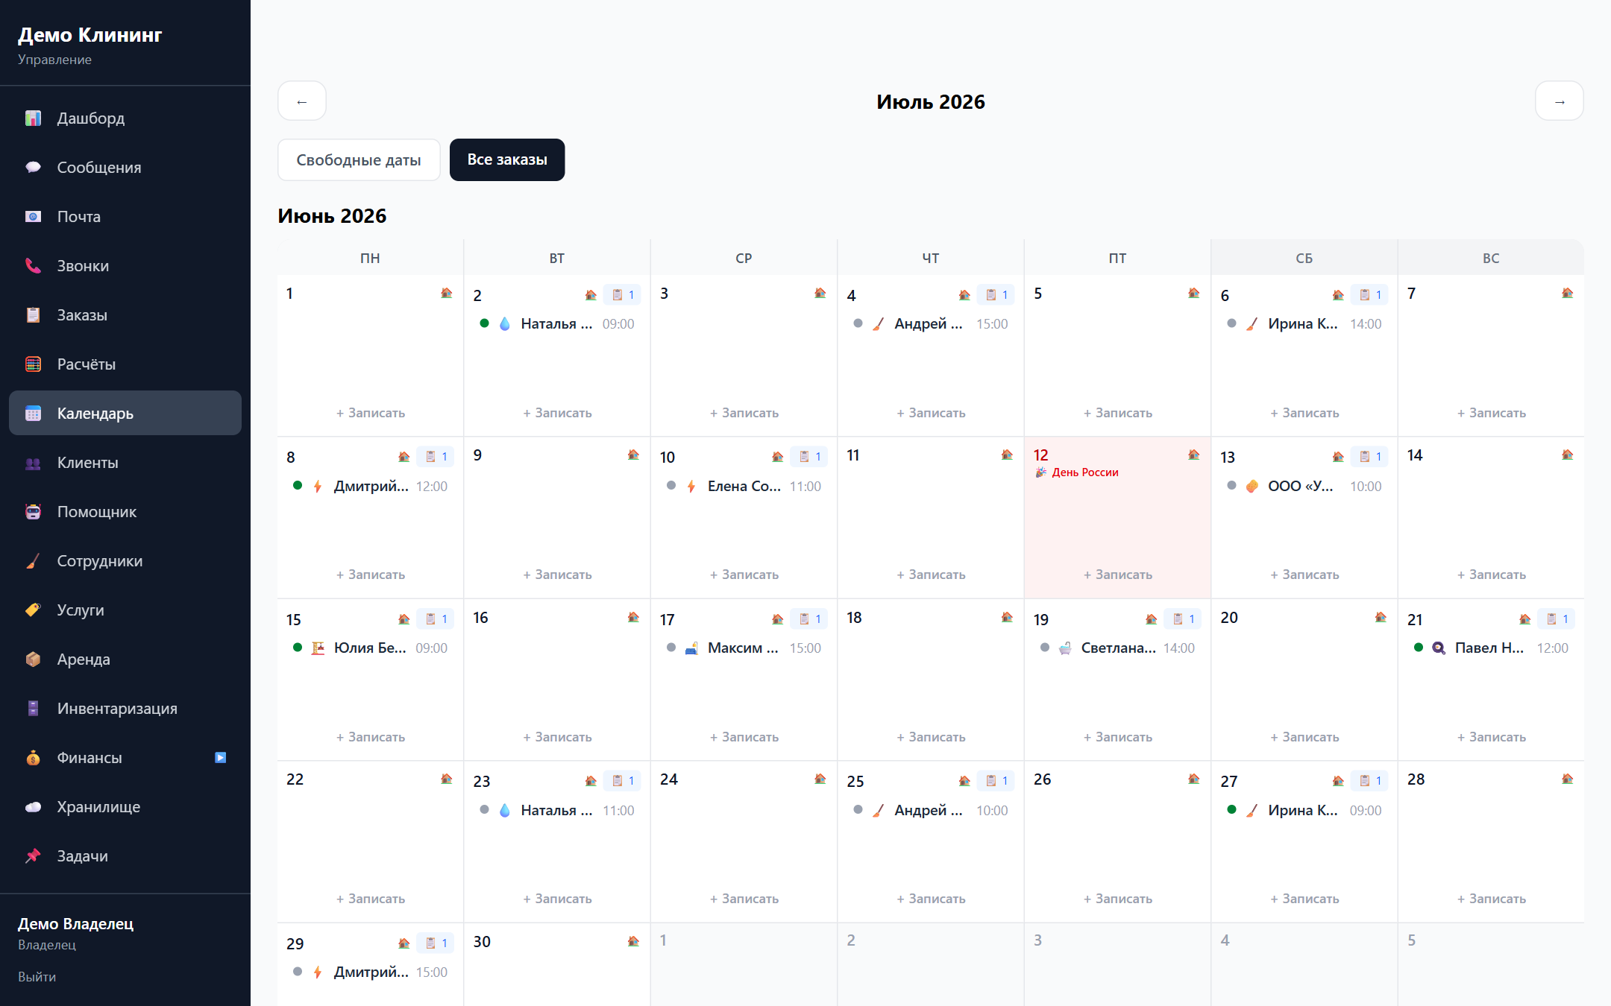Image resolution: width=1611 pixels, height=1006 pixels.
Task: Click the Заказы clipboard icon
Action: [33, 315]
